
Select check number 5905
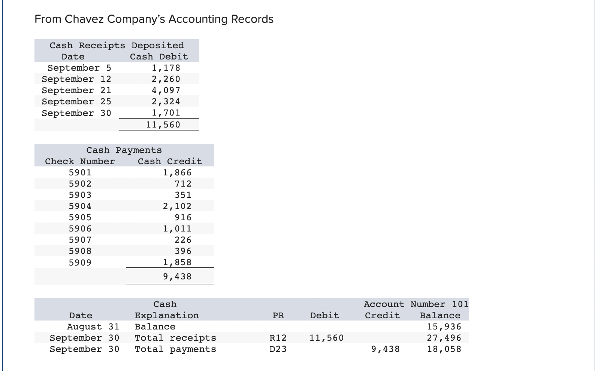point(80,217)
